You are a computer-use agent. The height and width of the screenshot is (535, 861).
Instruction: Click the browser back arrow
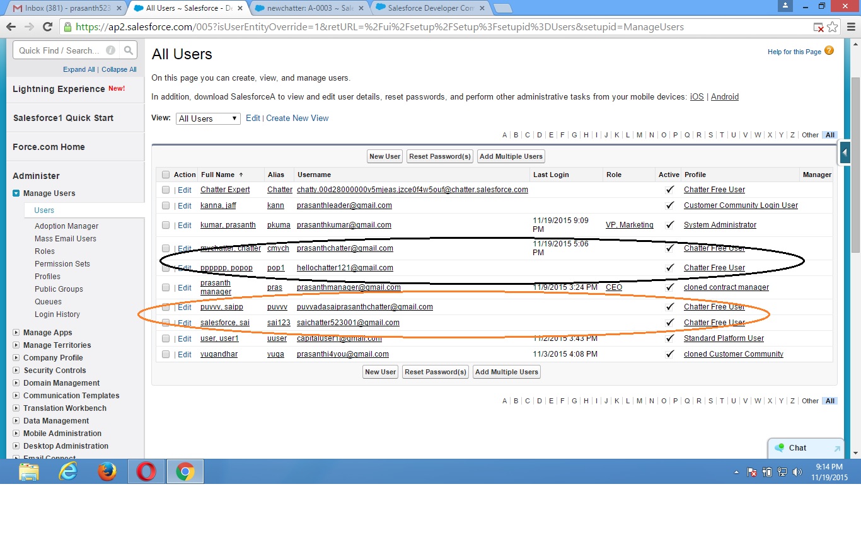pyautogui.click(x=11, y=27)
